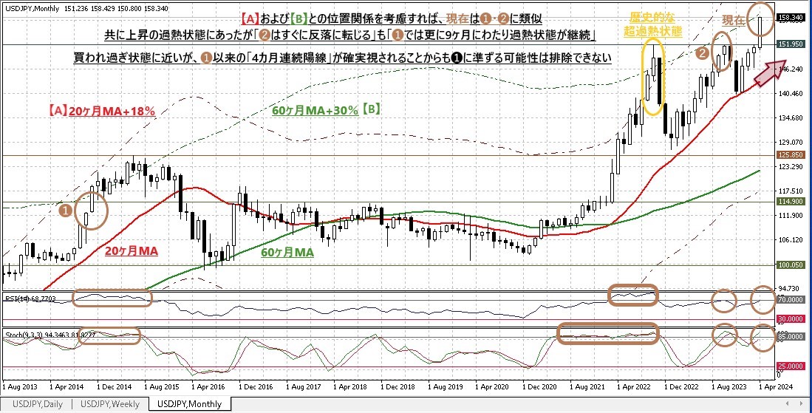Click the 146.240 price axis value
This screenshot has height=413, width=812.
[791, 69]
